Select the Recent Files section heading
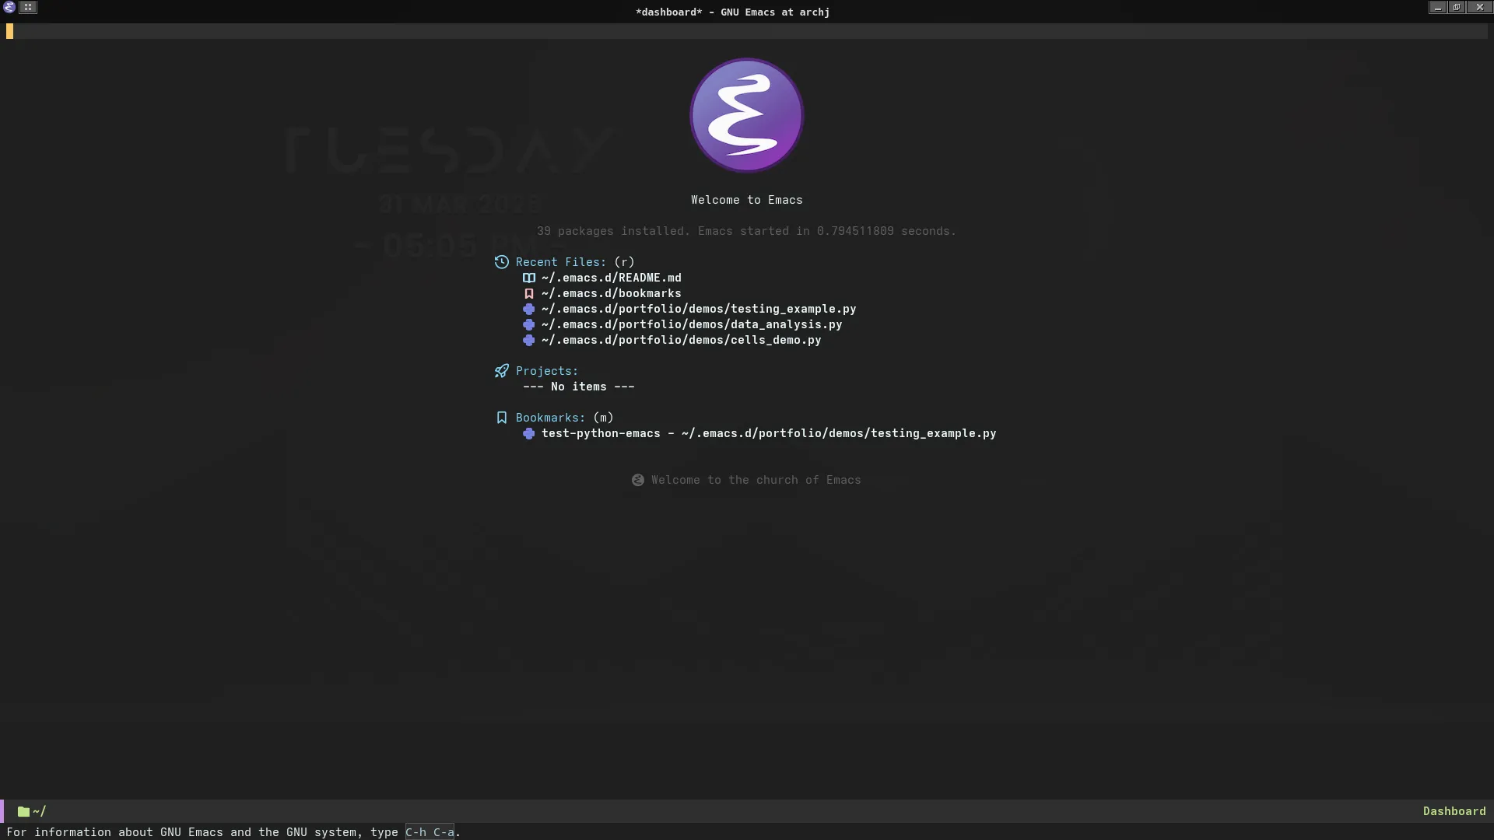The image size is (1494, 840). coord(561,262)
